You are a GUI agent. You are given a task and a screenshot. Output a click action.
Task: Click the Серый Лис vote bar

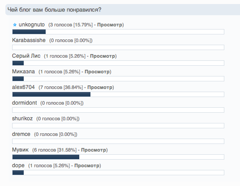118,63
